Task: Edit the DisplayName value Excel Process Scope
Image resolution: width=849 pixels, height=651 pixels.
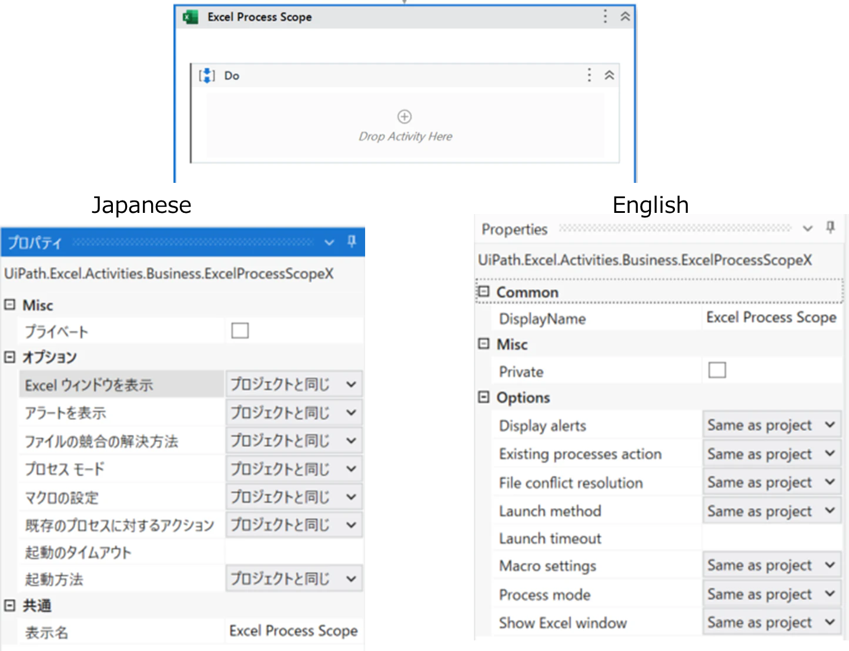Action: (771, 318)
